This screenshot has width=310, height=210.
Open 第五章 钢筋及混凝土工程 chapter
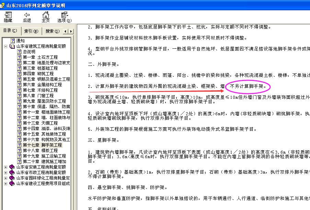tap(46, 79)
